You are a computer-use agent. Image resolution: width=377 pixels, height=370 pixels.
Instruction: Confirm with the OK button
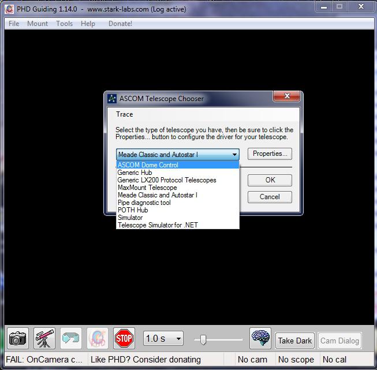pos(270,180)
